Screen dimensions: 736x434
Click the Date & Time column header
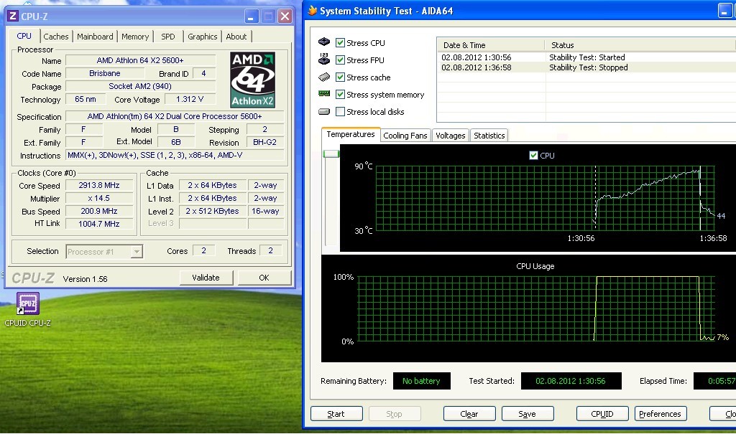[490, 45]
